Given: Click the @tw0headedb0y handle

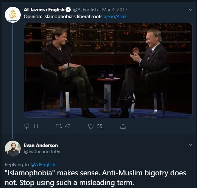Looking at the screenshot, I should tap(42, 152).
